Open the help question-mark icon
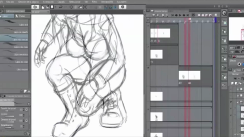This screenshot has width=244, height=137. coord(122,7)
